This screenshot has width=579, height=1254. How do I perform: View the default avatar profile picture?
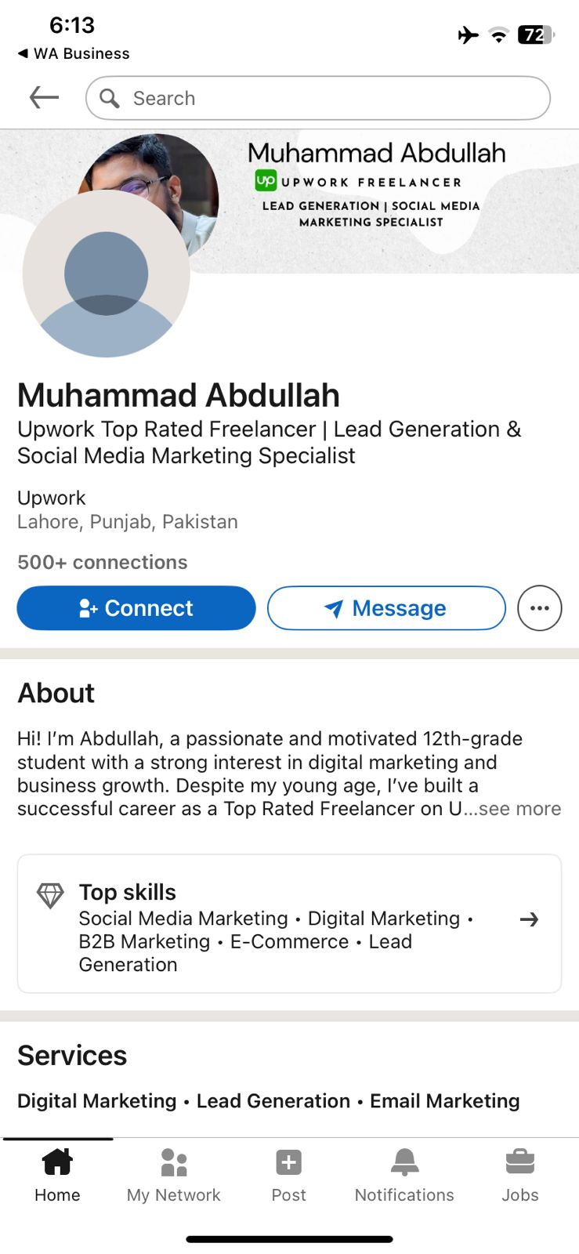(107, 274)
